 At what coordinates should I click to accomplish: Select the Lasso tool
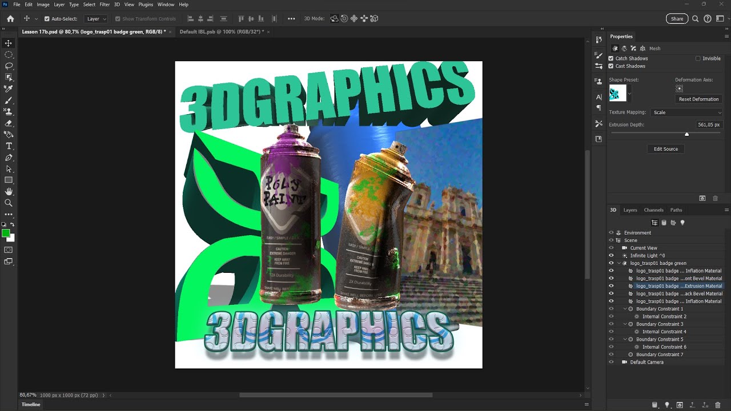[x=9, y=66]
